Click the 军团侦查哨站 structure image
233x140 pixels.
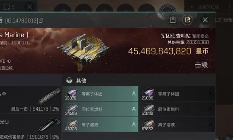pos(83,51)
